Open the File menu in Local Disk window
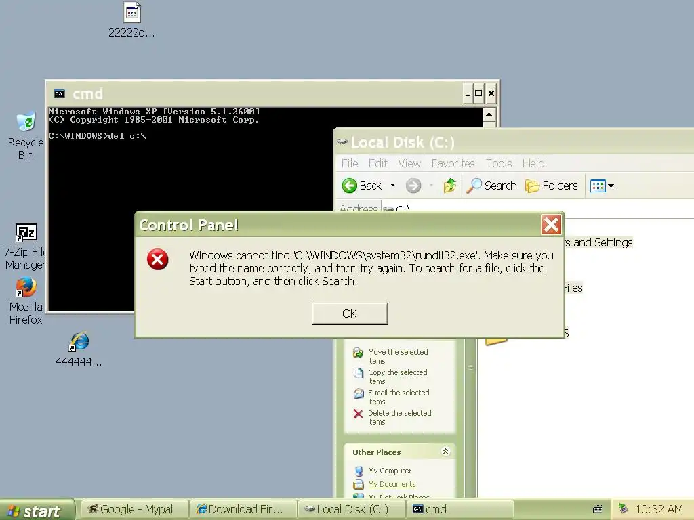 (350, 163)
